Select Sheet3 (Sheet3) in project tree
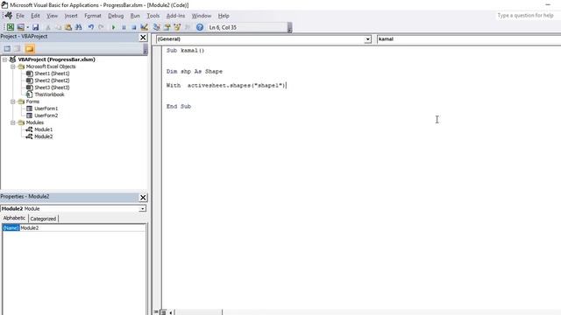 pyautogui.click(x=52, y=87)
